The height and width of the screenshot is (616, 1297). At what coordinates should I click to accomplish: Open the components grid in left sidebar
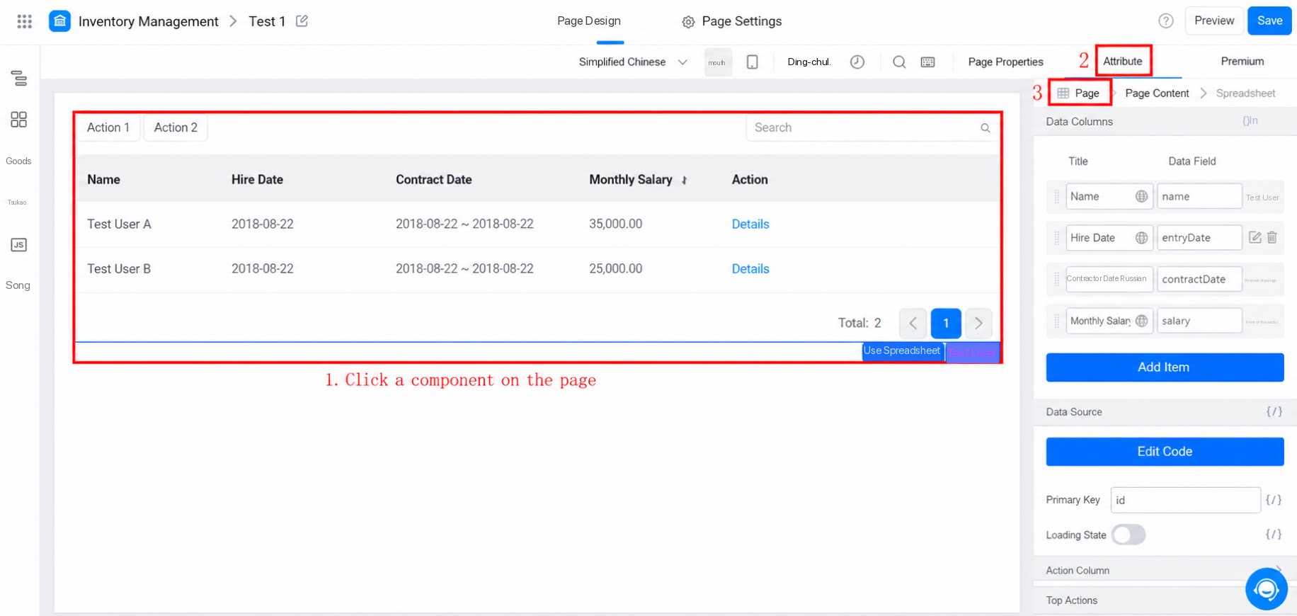18,119
